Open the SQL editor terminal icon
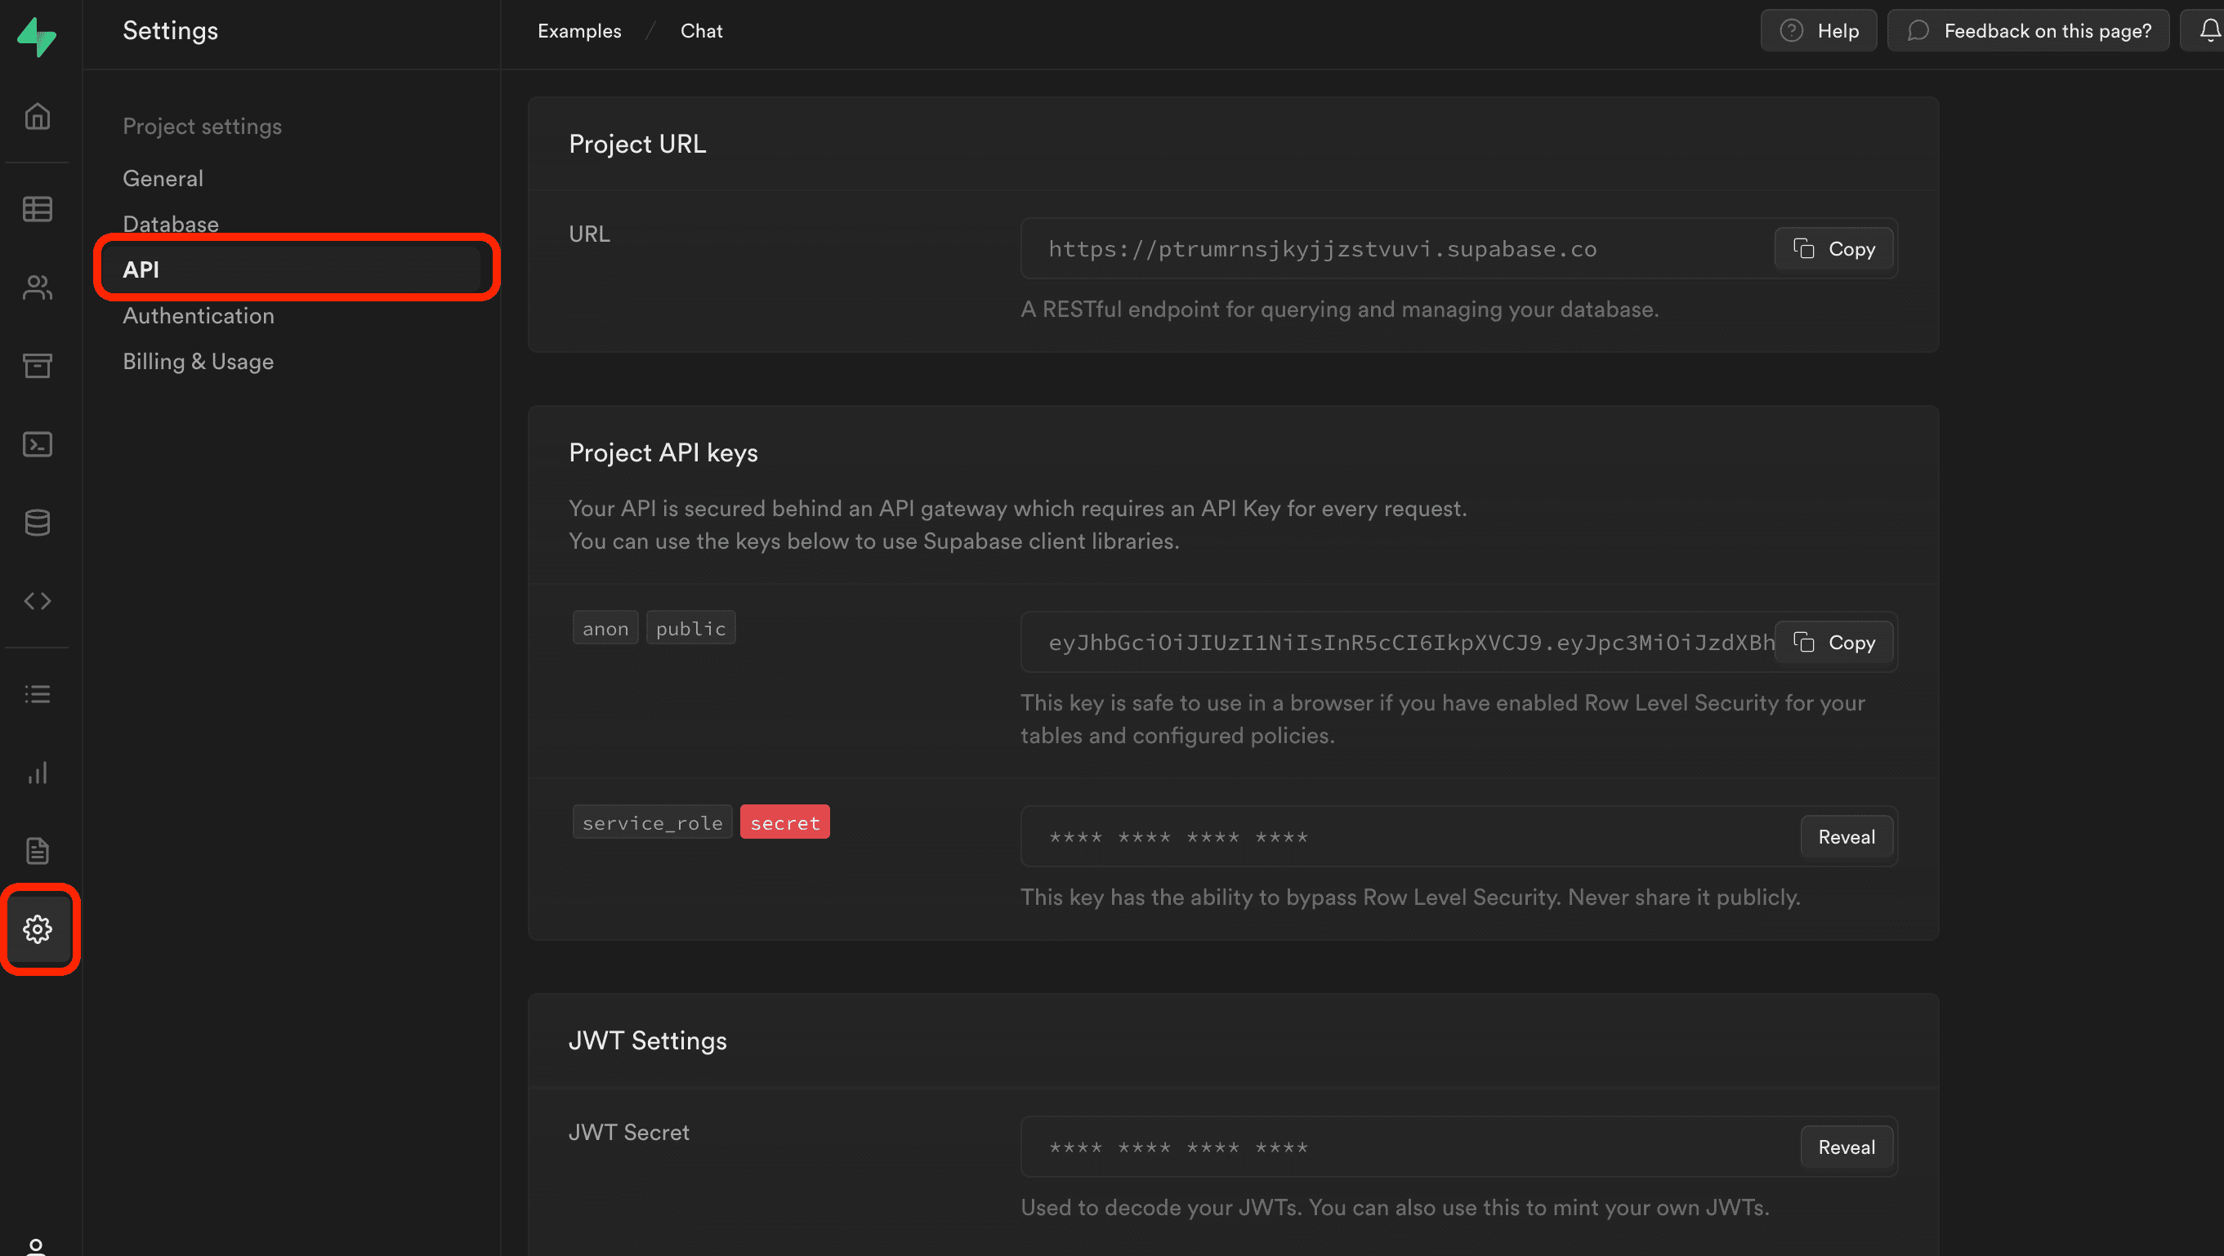Viewport: 2224px width, 1256px height. (x=37, y=444)
